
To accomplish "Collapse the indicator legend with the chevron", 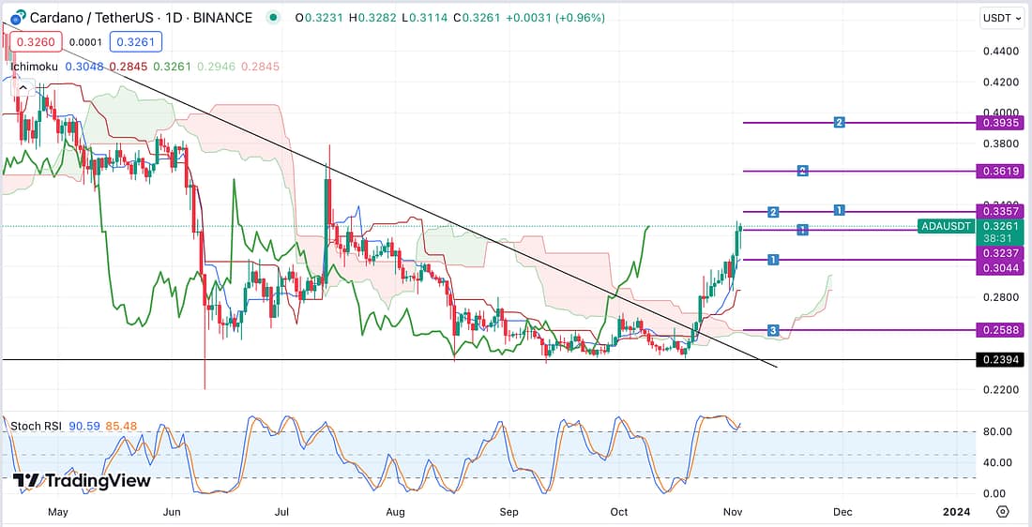I will tap(23, 89).
